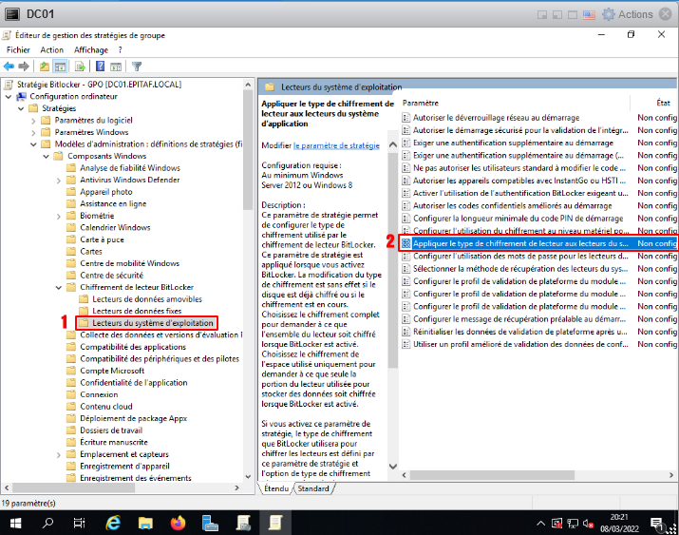Click the export list toolbar icon
The height and width of the screenshot is (535, 679).
pos(80,67)
